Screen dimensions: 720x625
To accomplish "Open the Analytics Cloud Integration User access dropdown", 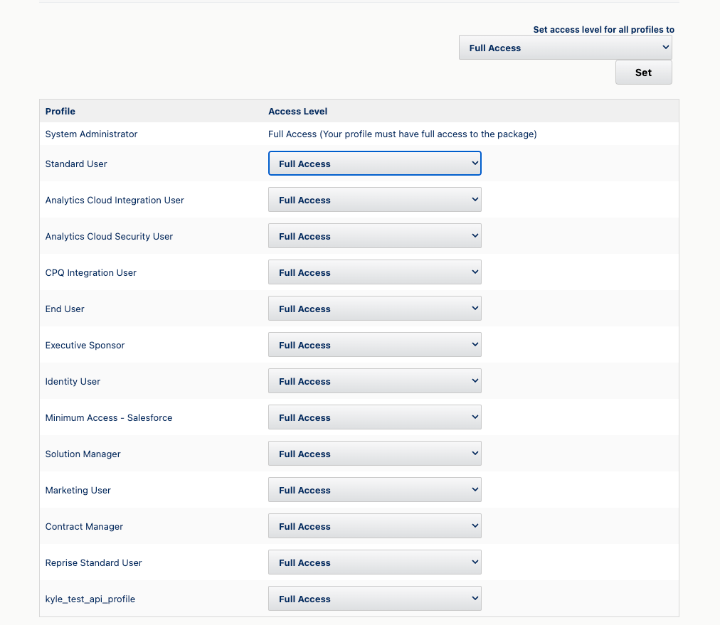I will click(x=375, y=199).
